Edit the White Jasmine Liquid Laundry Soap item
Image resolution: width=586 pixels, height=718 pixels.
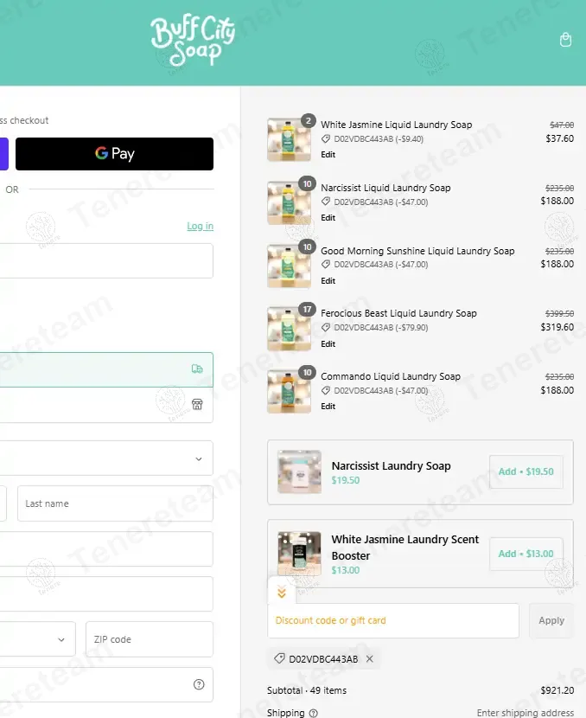pos(328,155)
